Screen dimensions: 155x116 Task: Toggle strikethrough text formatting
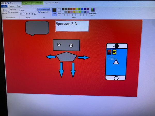35,14
